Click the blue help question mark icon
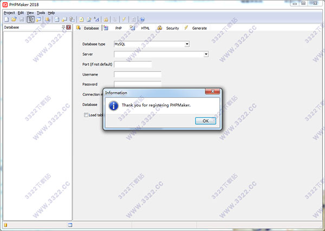Screen dimensions: 325x231 tap(142, 19)
